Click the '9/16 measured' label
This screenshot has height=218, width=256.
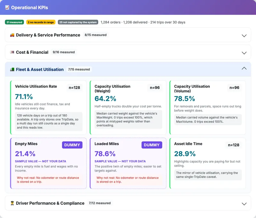pos(64,52)
